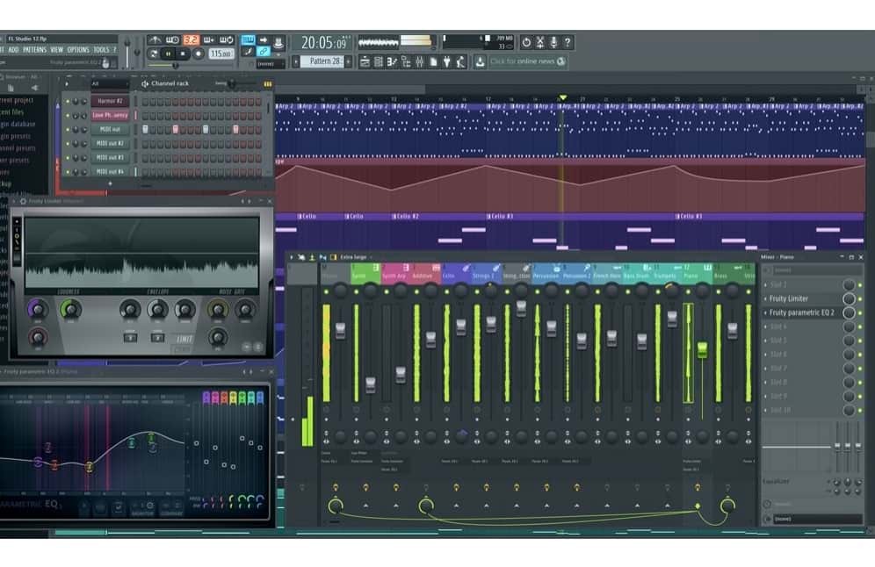Image resolution: width=875 pixels, height=567 pixels.
Task: Click the Channel rack graph editor icon
Action: coord(268,84)
